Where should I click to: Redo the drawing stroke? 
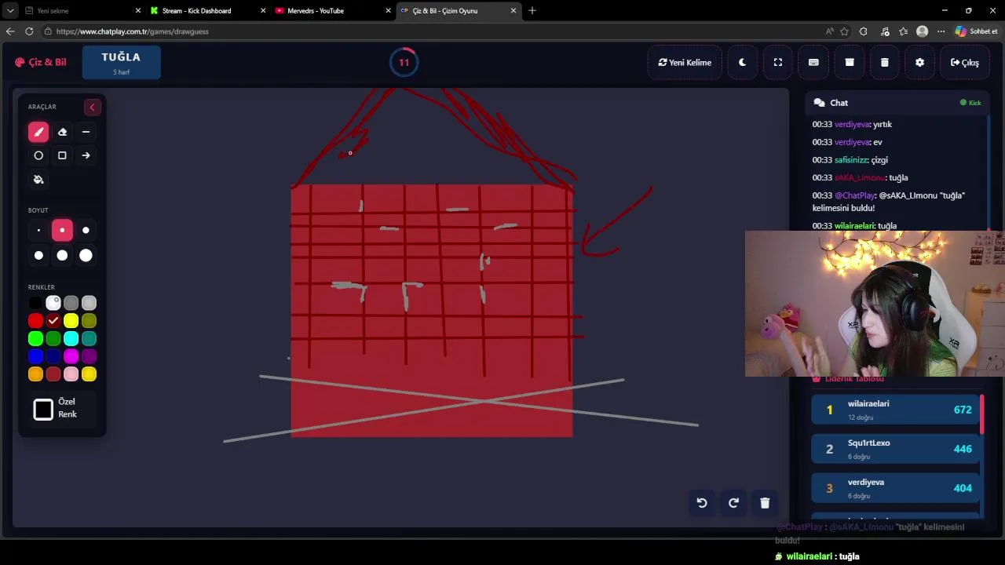click(733, 503)
